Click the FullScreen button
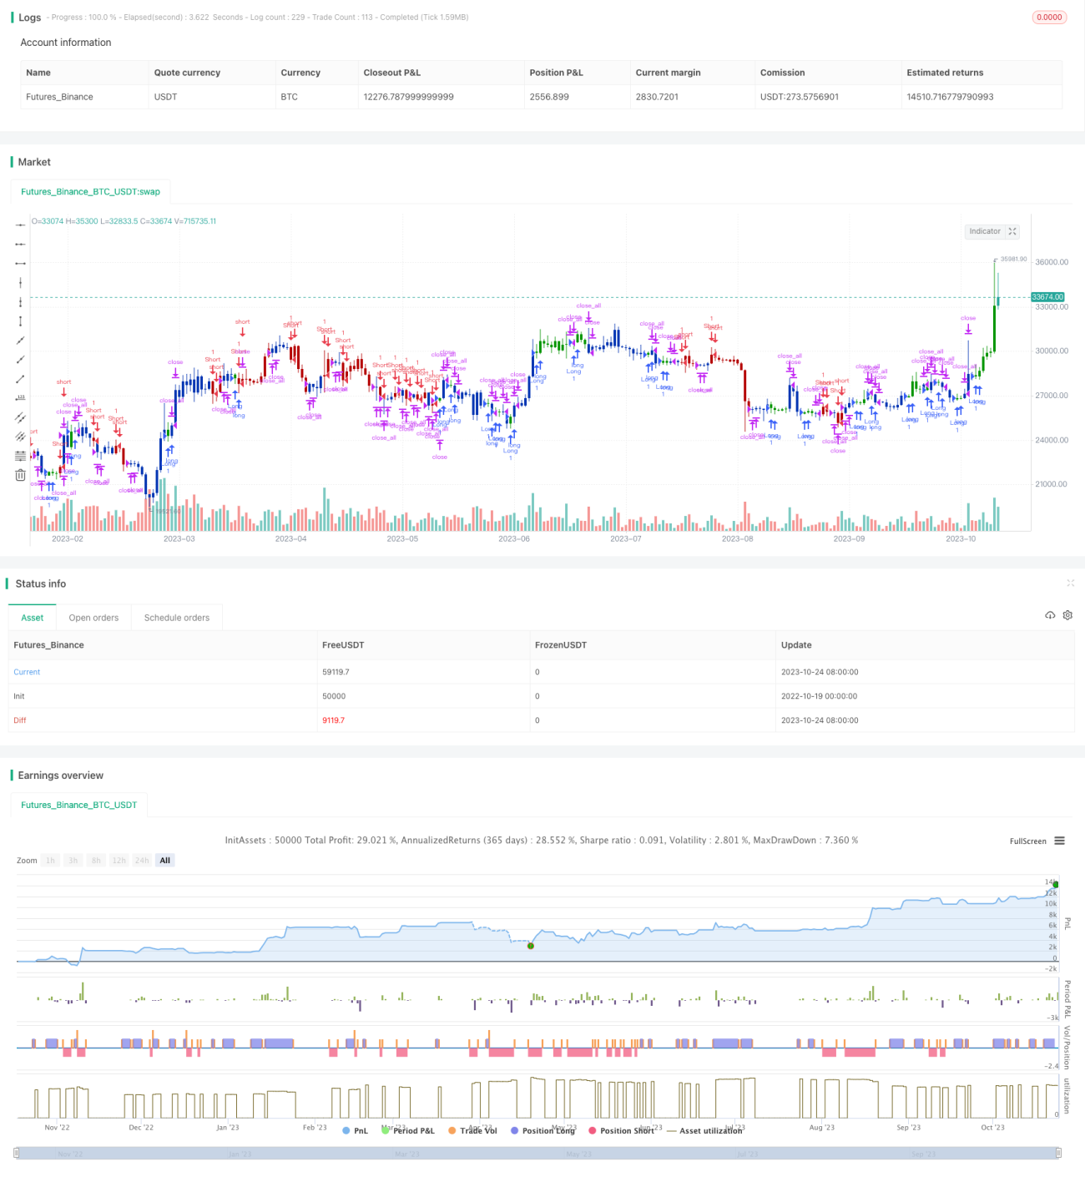This screenshot has height=1177, width=1085. (1027, 841)
